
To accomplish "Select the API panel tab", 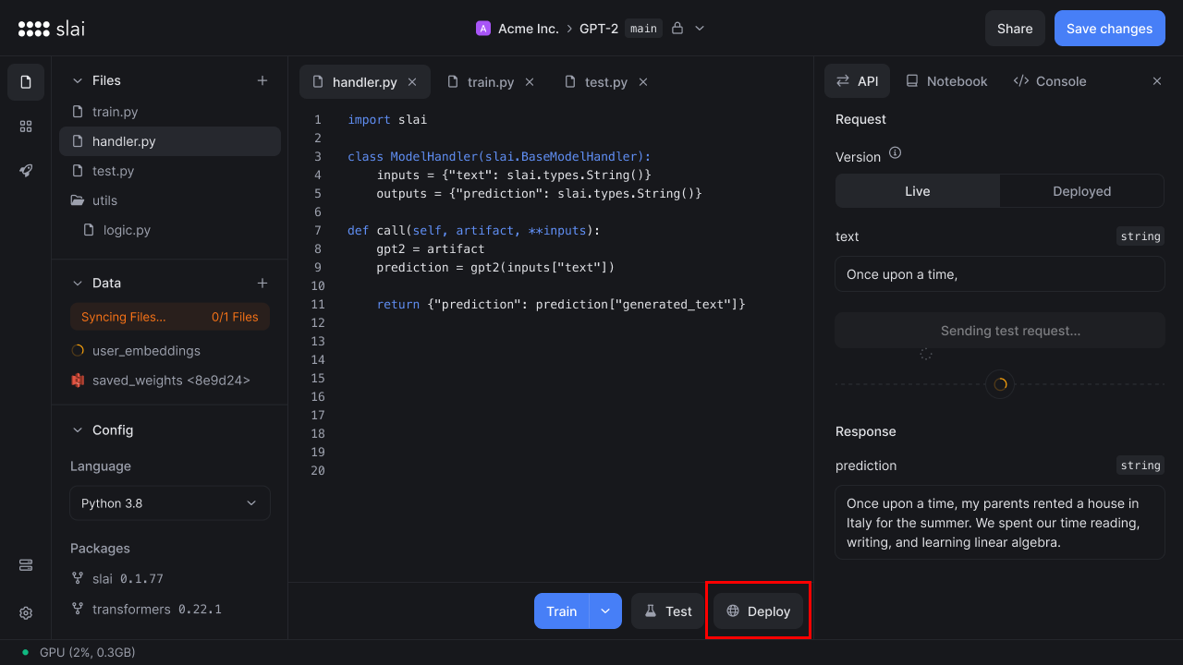I will (857, 81).
